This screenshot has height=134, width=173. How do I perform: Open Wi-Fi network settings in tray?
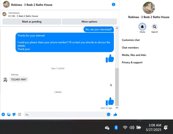[125, 127]
